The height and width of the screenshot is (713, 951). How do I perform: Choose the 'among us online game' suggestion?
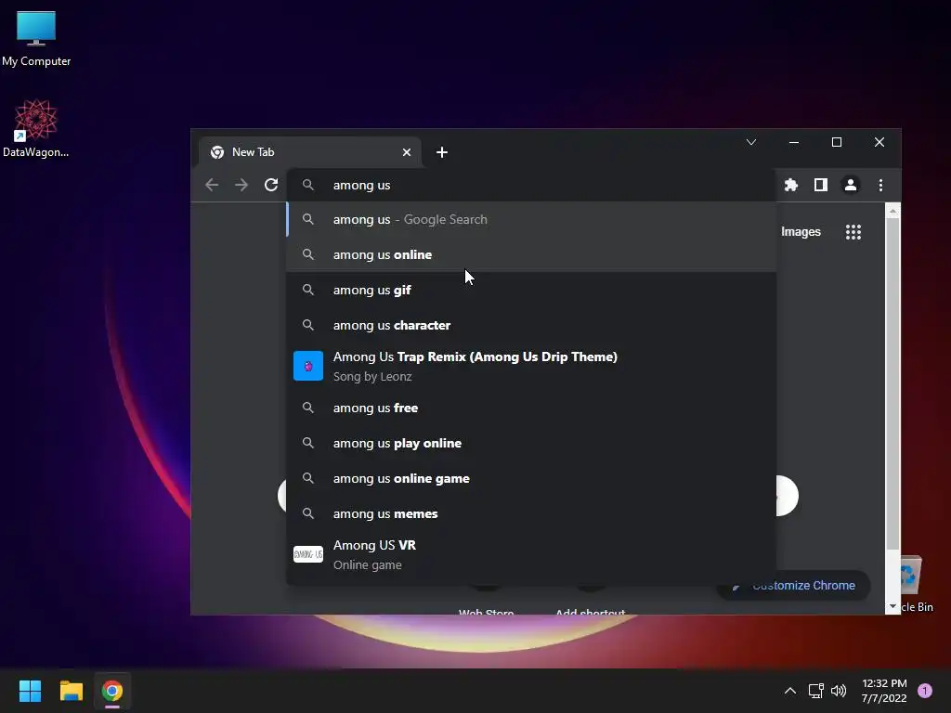(x=531, y=478)
